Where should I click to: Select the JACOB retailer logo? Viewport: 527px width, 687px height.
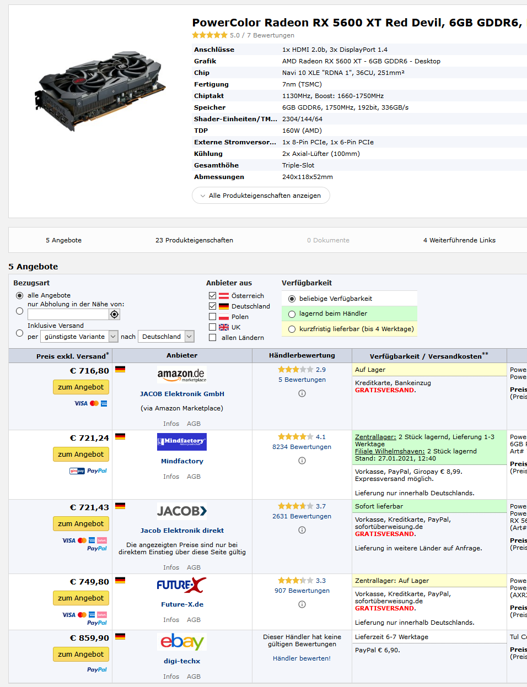[x=182, y=511]
